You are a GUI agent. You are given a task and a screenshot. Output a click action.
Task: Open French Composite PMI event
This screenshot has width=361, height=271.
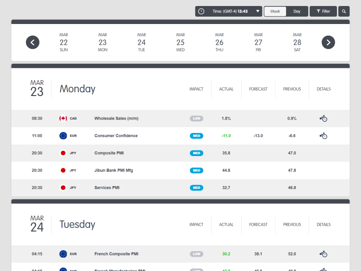click(x=116, y=254)
